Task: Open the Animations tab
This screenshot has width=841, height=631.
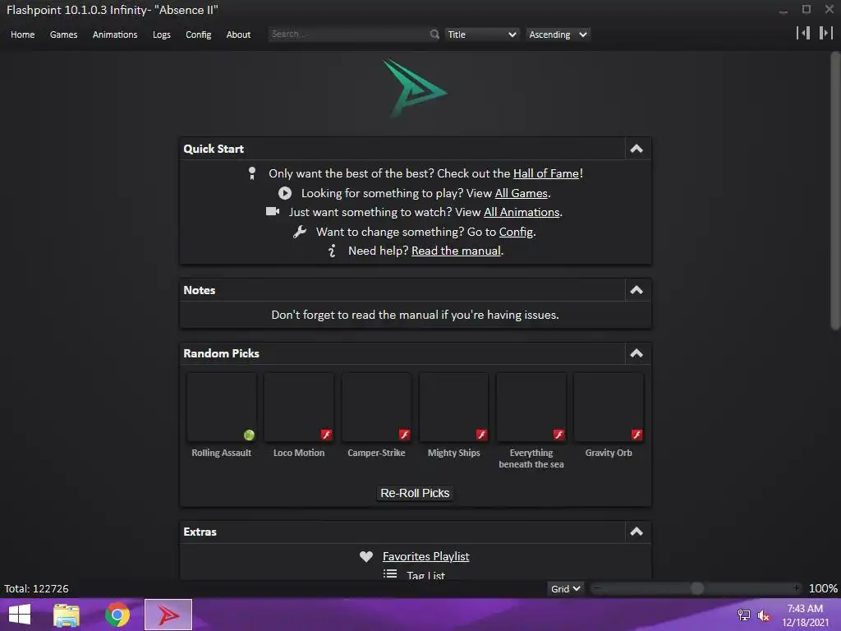Action: 115,35
